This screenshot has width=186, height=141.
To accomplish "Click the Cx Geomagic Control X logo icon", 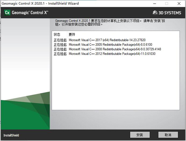I will (7, 13).
